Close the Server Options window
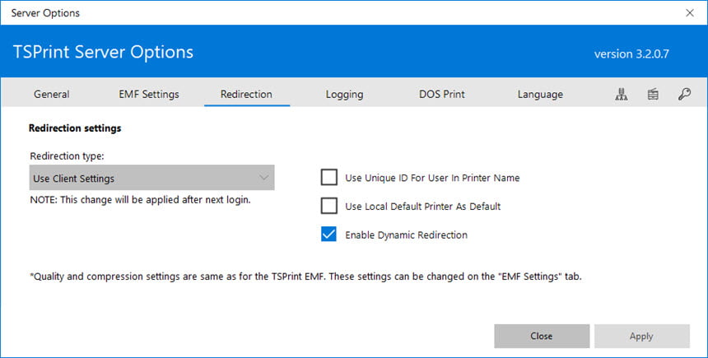Image resolution: width=708 pixels, height=358 pixels. 690,12
